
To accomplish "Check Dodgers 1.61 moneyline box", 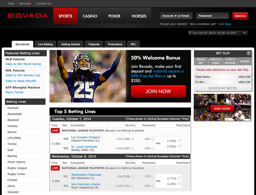I will click(x=152, y=139).
